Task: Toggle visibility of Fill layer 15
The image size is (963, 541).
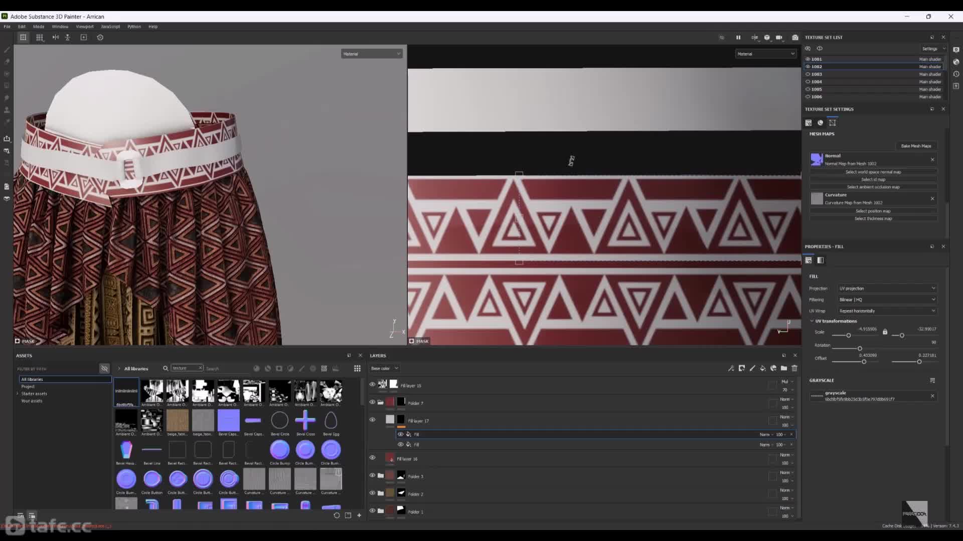Action: (372, 385)
